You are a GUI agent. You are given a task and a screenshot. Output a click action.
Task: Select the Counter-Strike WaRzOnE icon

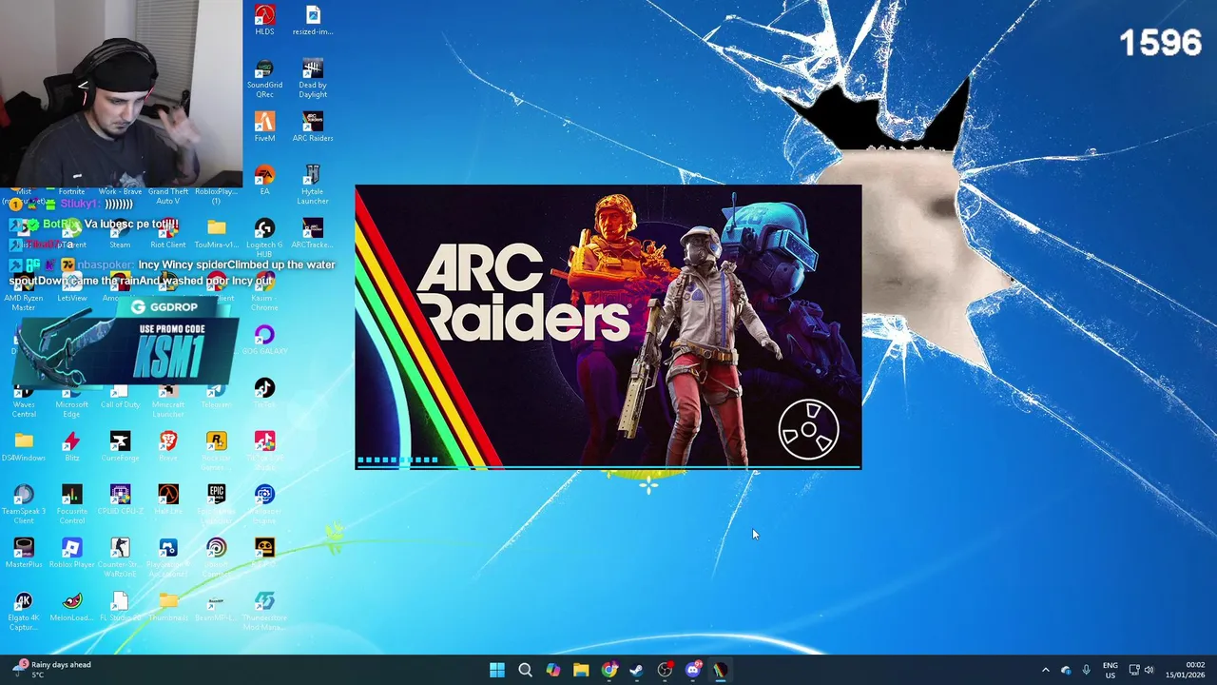coord(120,558)
